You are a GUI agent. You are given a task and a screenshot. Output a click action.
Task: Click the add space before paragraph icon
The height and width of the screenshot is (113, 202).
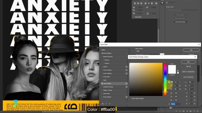(134, 13)
